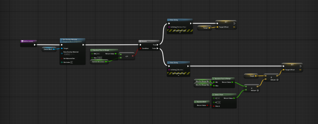Image resolution: width=318 pixels, height=124 pixels.
Task: Click the use-selected-asset icon under New Overlay Material
Action: click(72, 54)
